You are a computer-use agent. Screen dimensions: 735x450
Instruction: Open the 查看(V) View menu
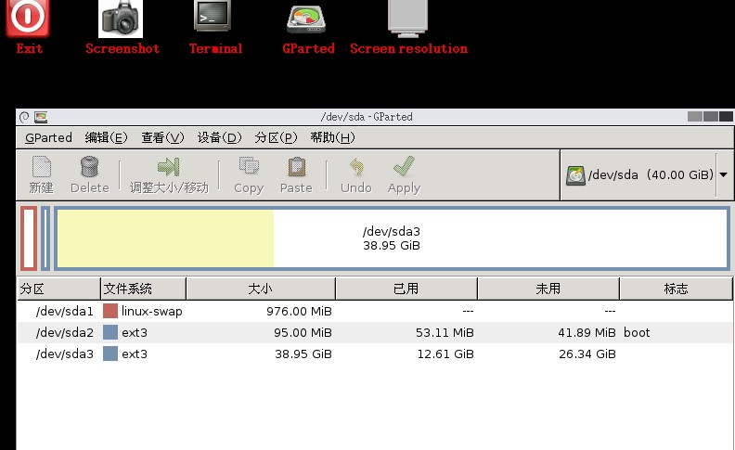click(162, 137)
